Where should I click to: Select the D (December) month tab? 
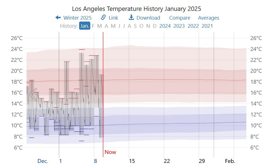pos(155,26)
